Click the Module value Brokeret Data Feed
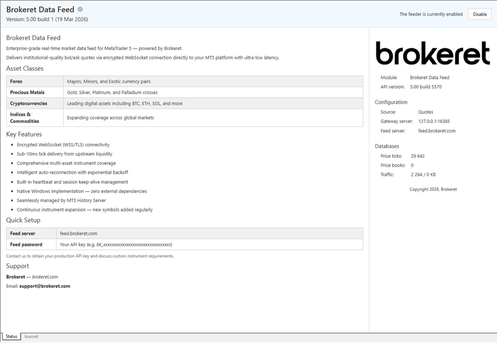 pos(430,78)
